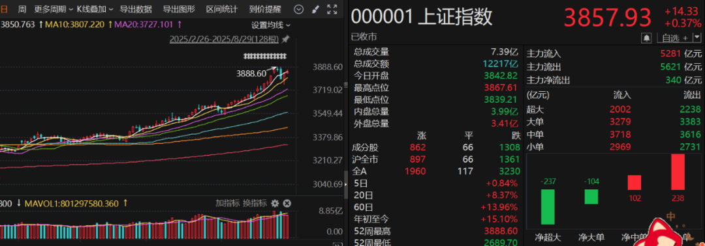The height and width of the screenshot is (246, 705).
Task: Click the +0.37% change percentage
Action: pyautogui.click(x=683, y=23)
